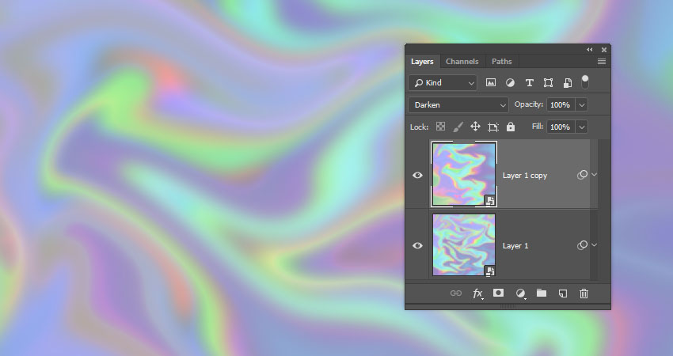Click smart filter indicator on Layer 1
Viewport: 673px width, 356px height.
click(x=582, y=245)
